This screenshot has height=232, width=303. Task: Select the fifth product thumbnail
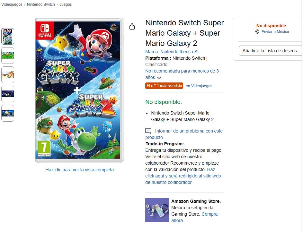(x=8, y=113)
